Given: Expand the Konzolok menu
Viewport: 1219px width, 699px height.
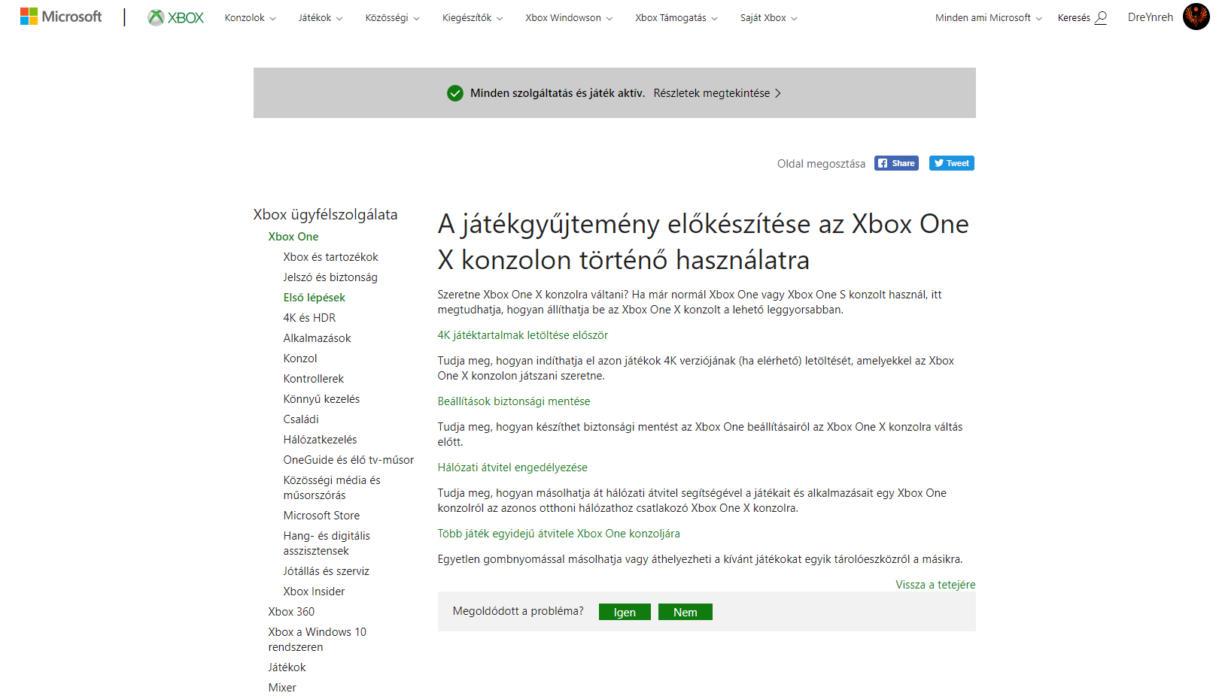Looking at the screenshot, I should click(x=251, y=18).
